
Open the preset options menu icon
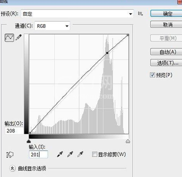coord(141,14)
